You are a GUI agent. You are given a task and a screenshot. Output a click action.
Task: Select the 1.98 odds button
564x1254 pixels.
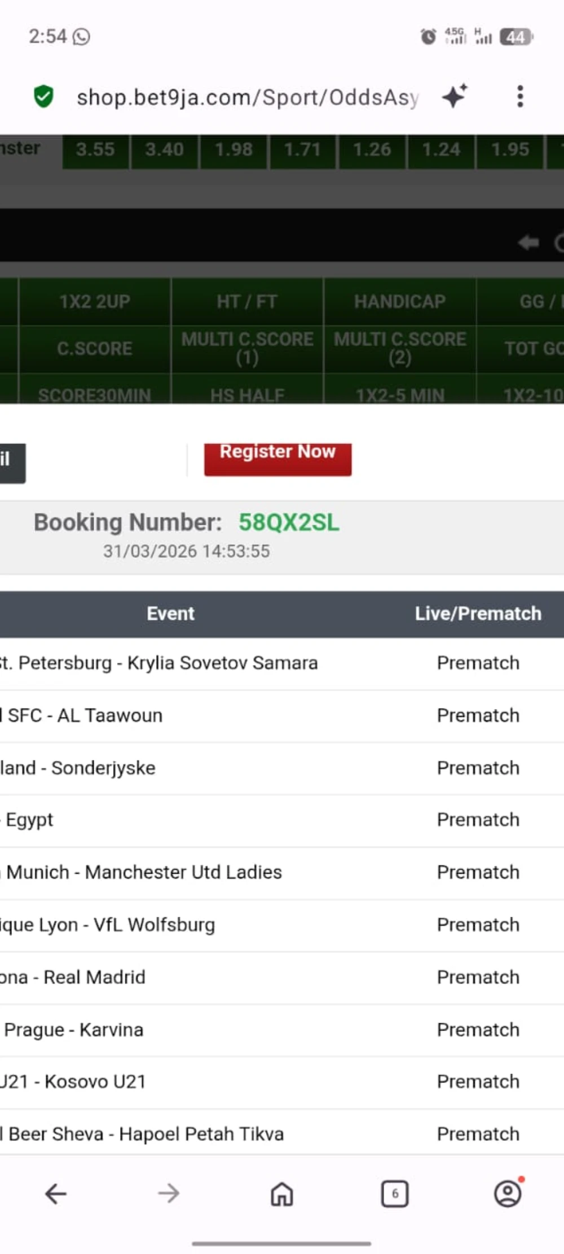tap(233, 150)
